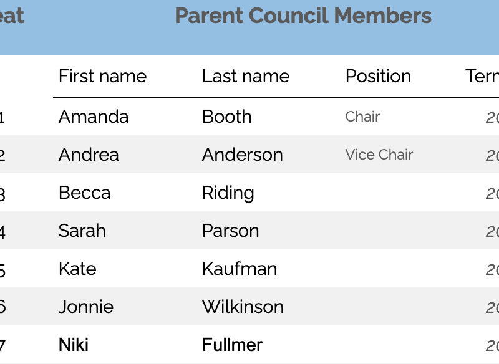Click the Chair position cell
Image resolution: width=499 pixels, height=364 pixels.
coord(362,117)
